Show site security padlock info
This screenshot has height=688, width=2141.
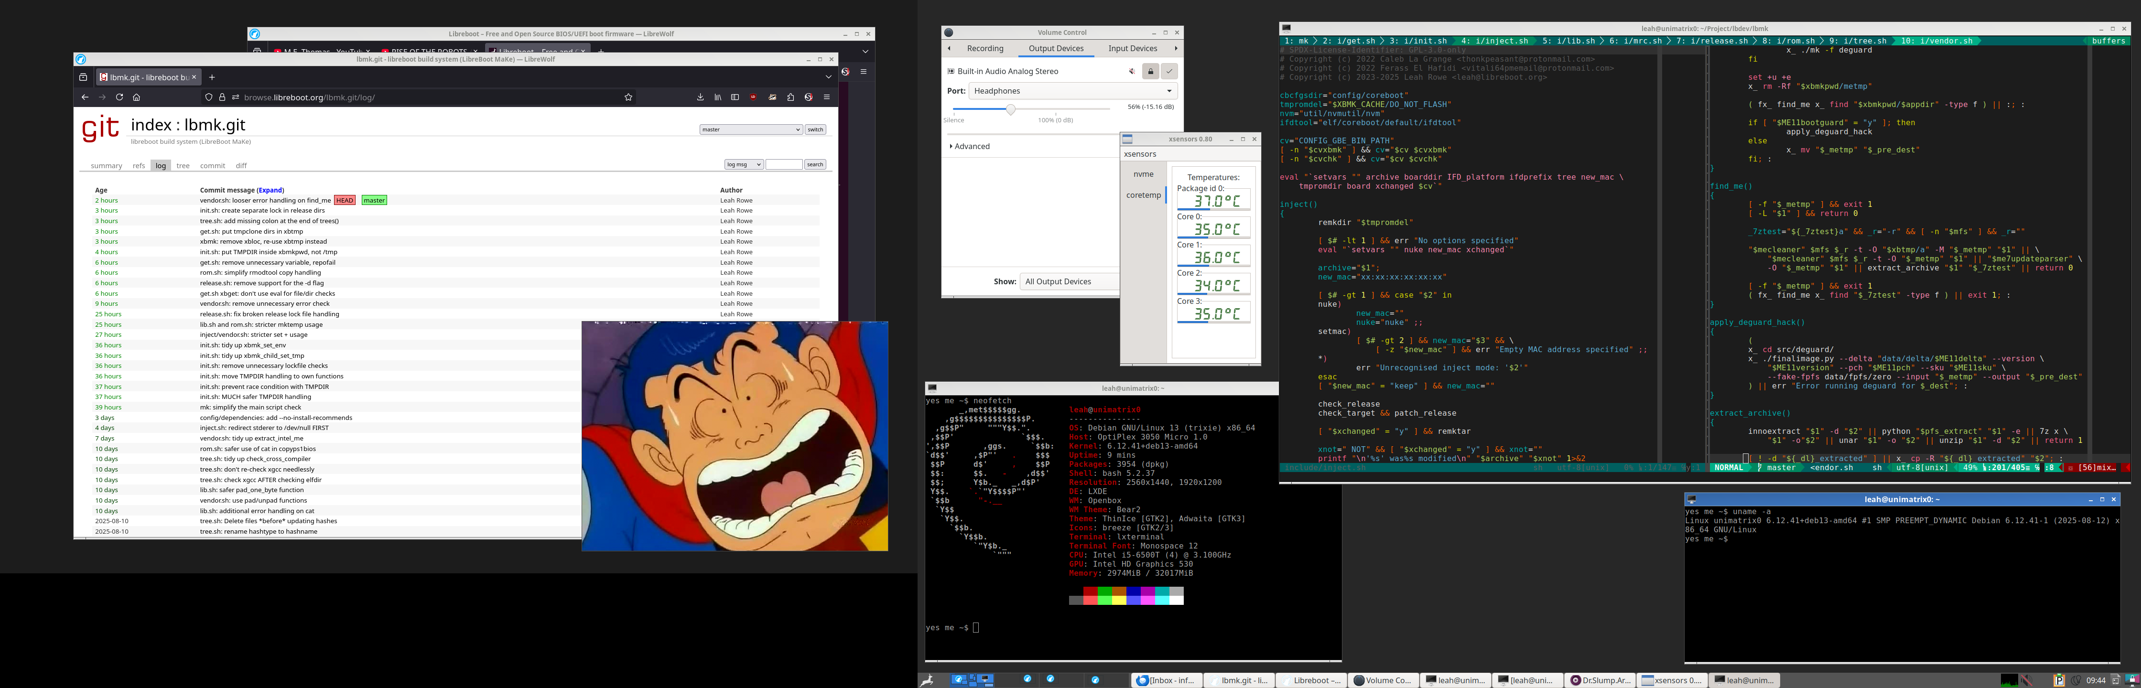coord(222,97)
